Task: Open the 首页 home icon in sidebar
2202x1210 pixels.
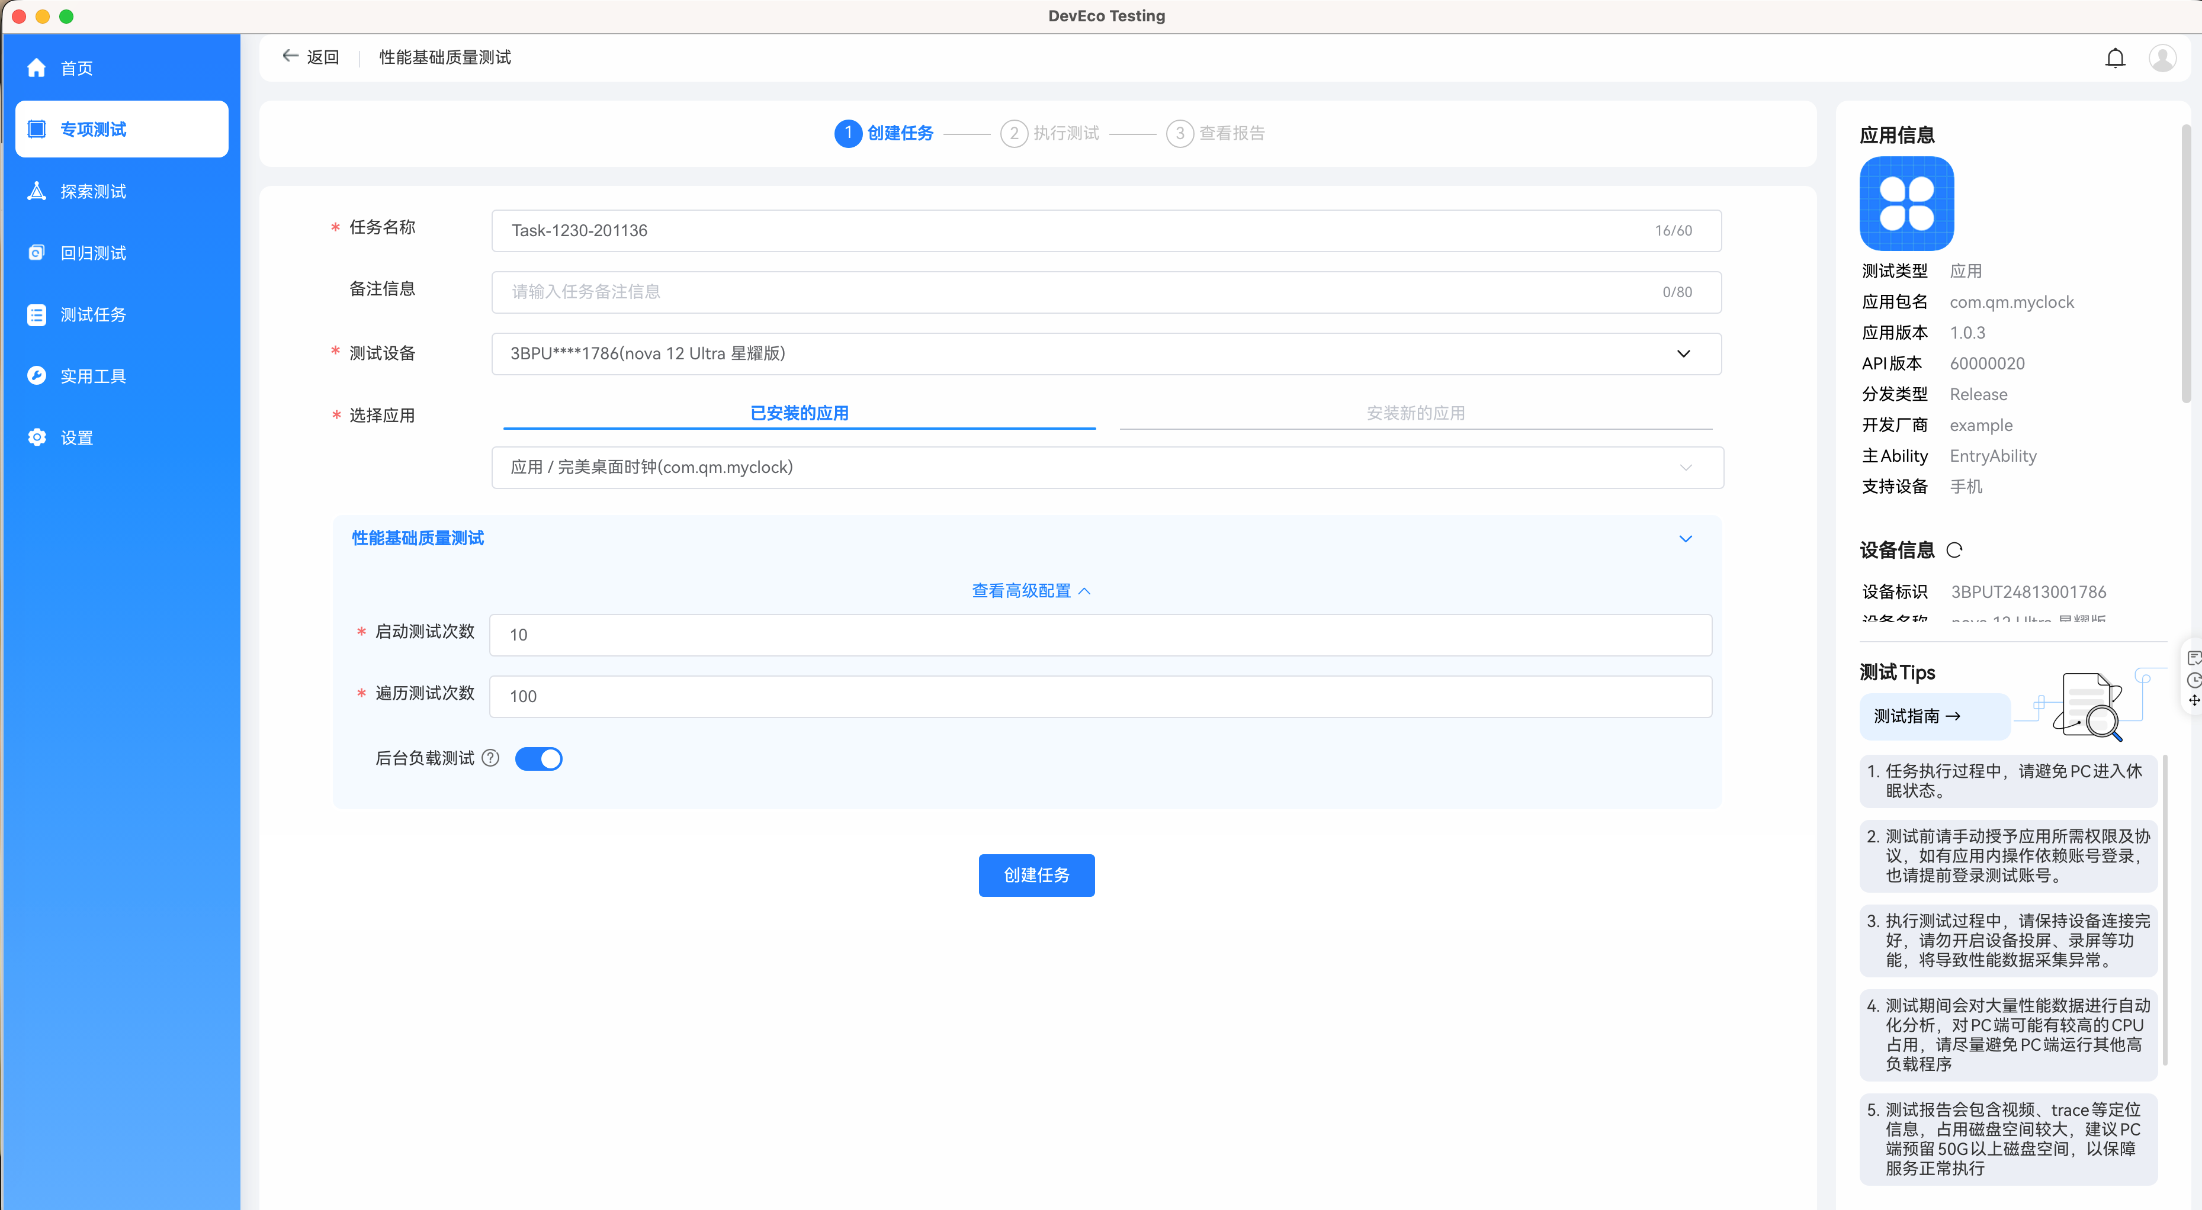Action: (x=36, y=68)
